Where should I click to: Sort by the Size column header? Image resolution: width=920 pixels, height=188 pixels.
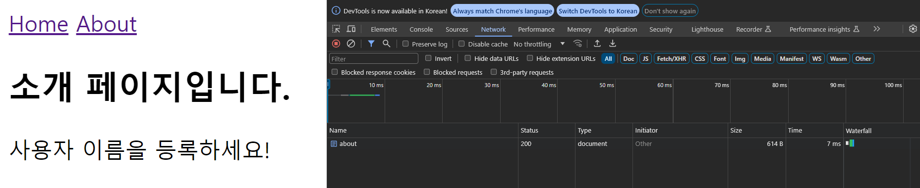pos(757,131)
